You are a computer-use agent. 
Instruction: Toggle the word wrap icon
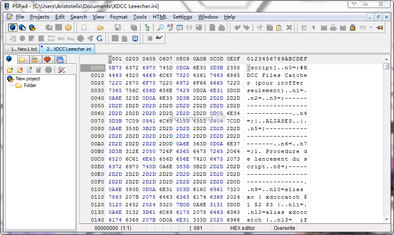(x=304, y=27)
